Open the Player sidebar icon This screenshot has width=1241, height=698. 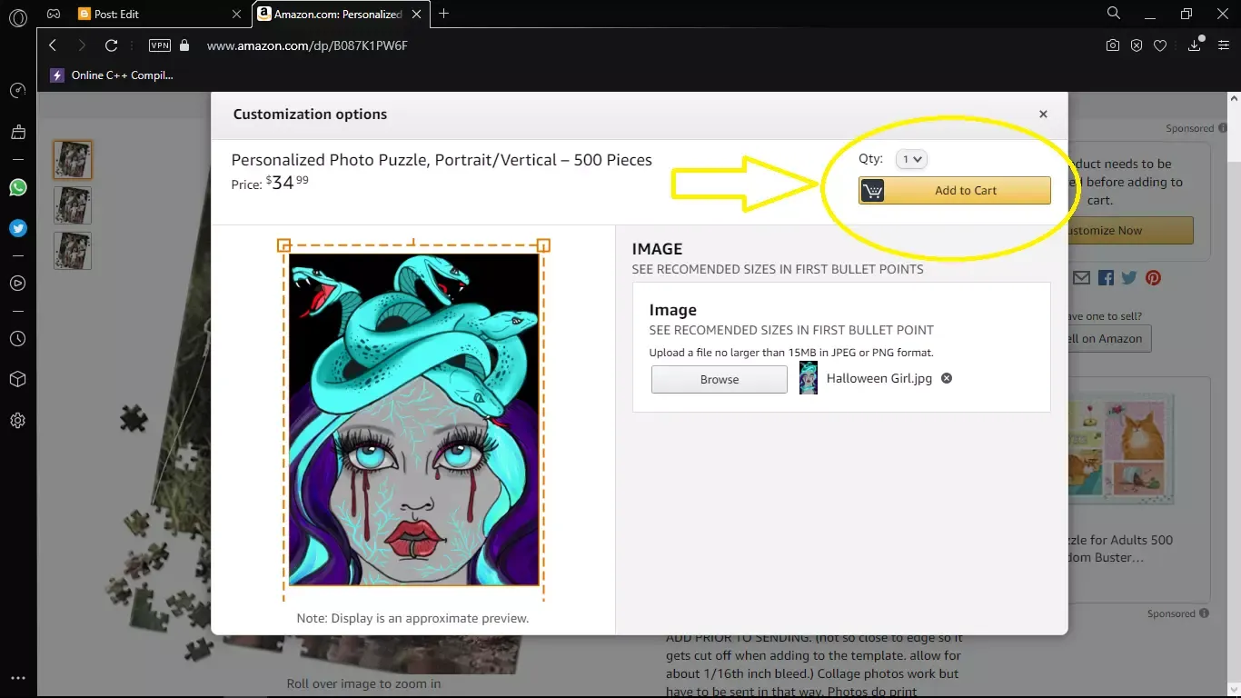(x=17, y=284)
